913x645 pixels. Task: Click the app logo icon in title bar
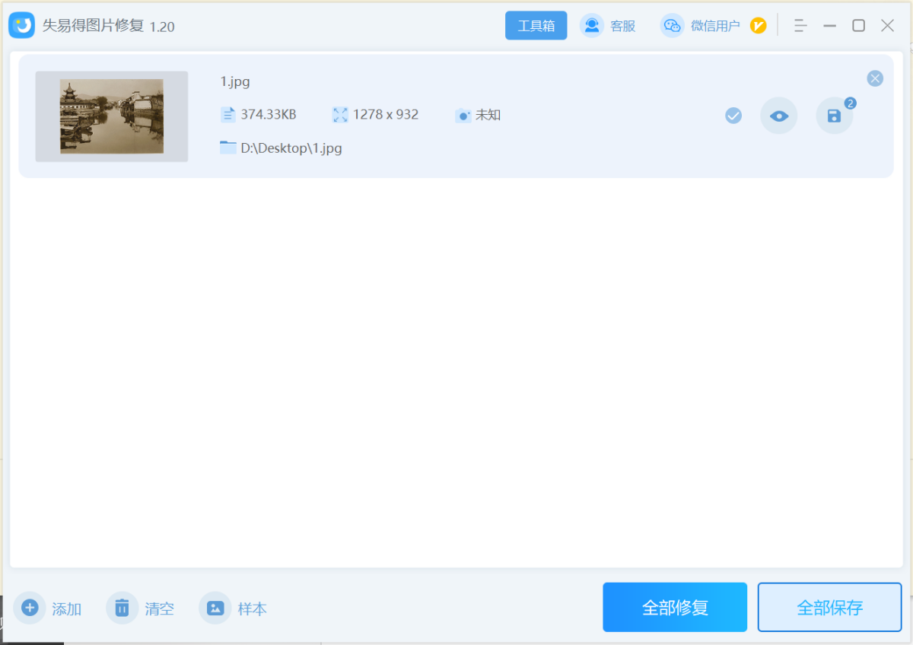click(x=22, y=26)
